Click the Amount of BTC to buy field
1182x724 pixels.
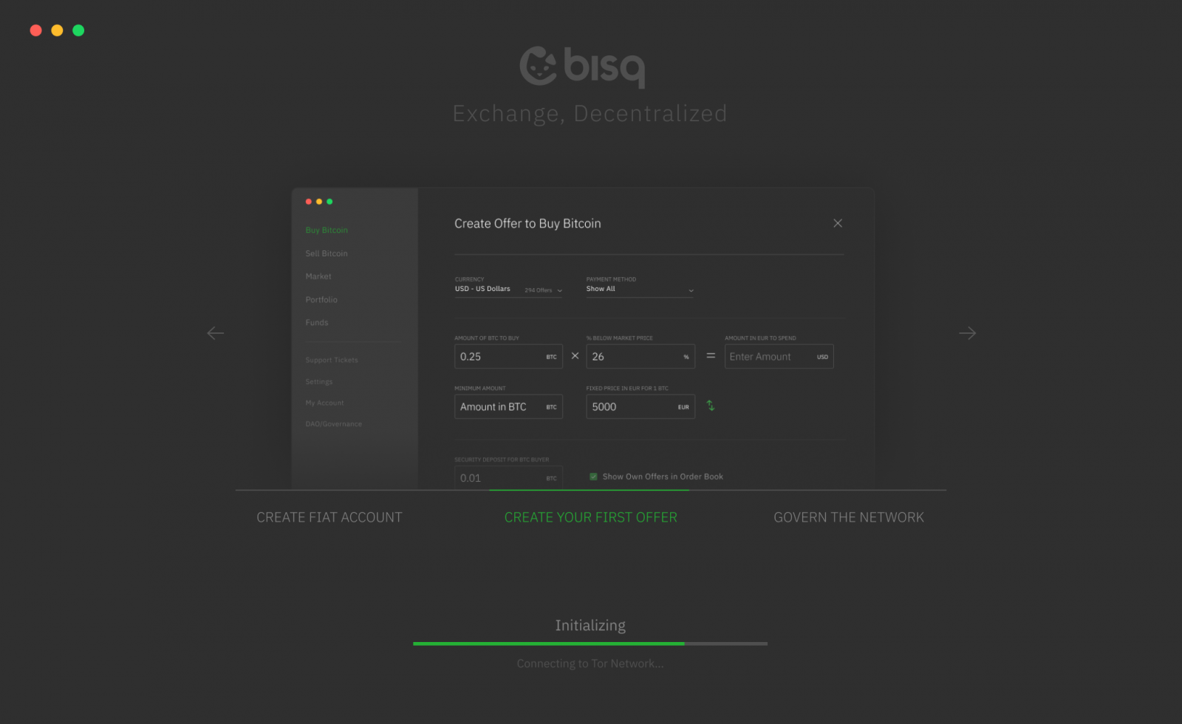point(499,357)
